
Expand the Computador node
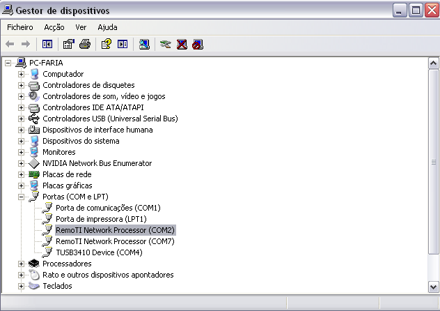[x=21, y=74]
